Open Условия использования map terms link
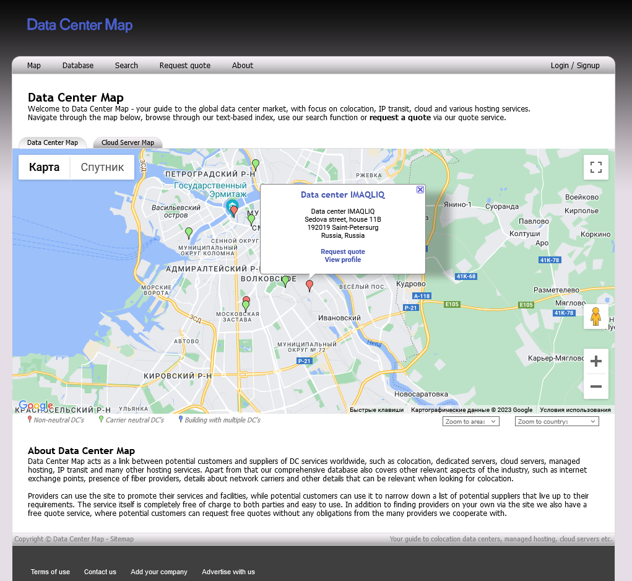632x581 pixels. coord(575,409)
